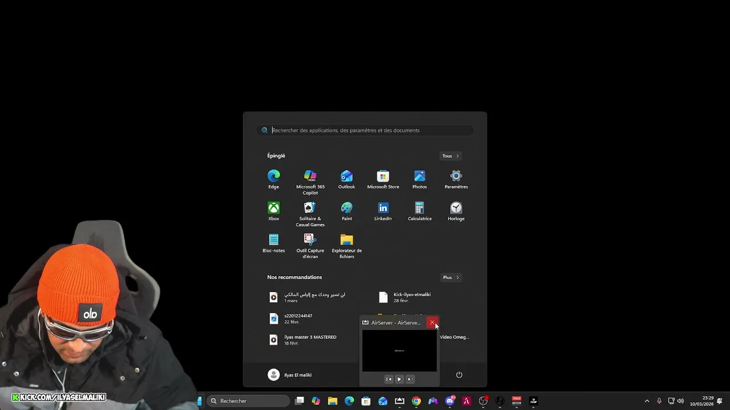This screenshot has height=410, width=730.
Task: Open recommended file ilyas master 3 MASTERED
Action: point(303,339)
